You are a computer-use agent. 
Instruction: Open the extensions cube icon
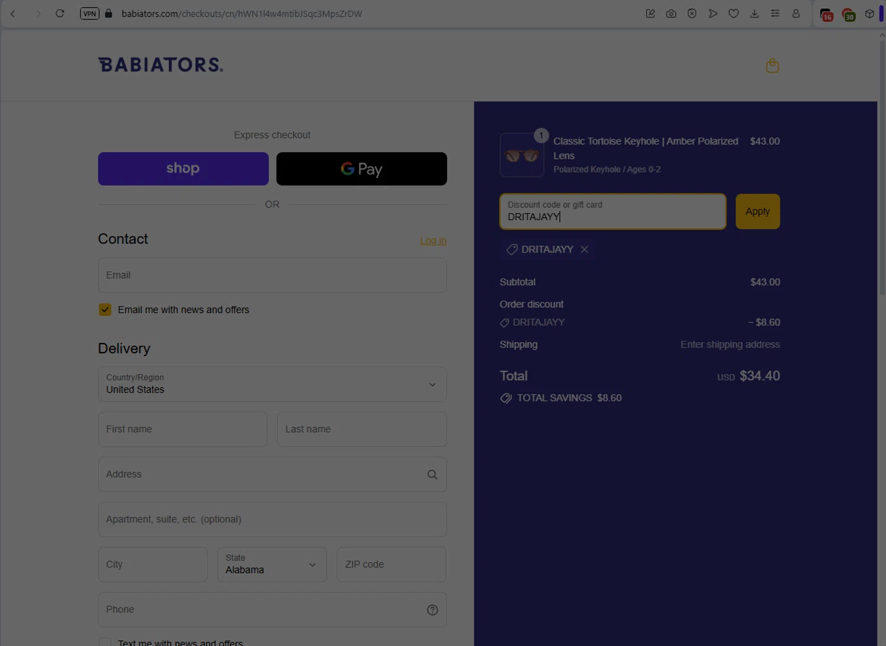pos(869,14)
